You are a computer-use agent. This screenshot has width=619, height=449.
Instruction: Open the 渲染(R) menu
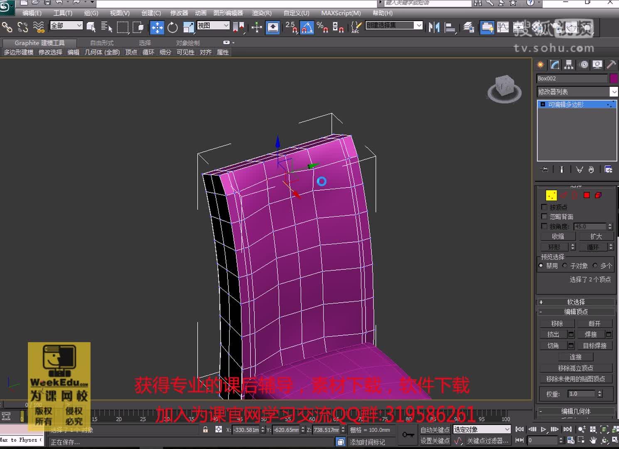coord(261,13)
